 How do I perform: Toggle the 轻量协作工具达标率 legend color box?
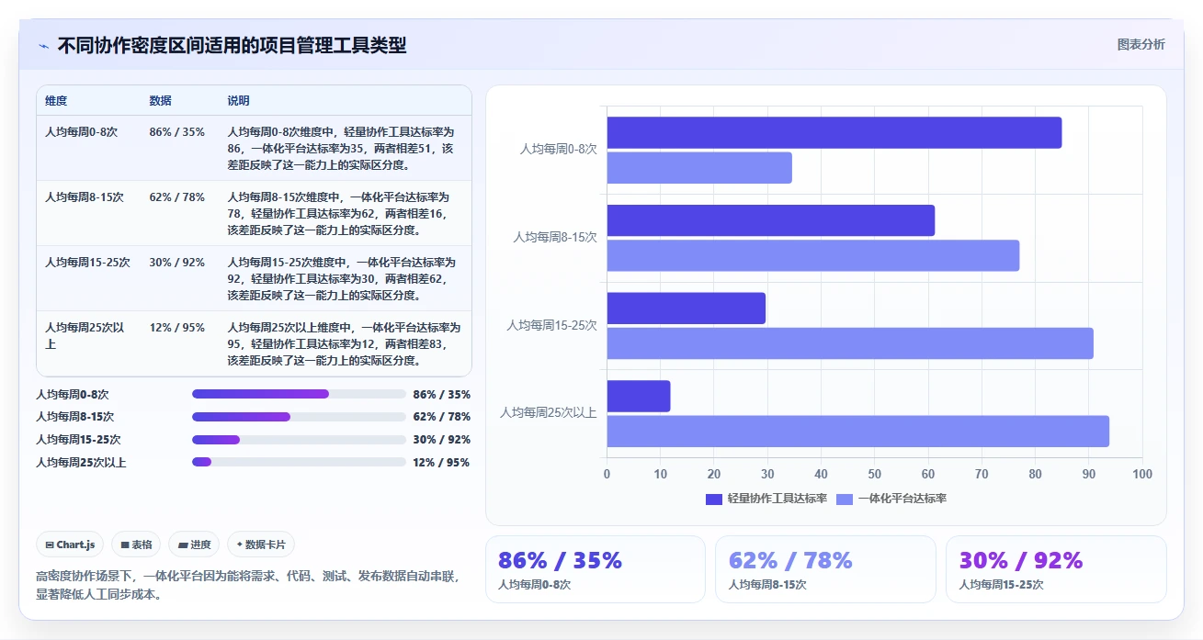714,499
